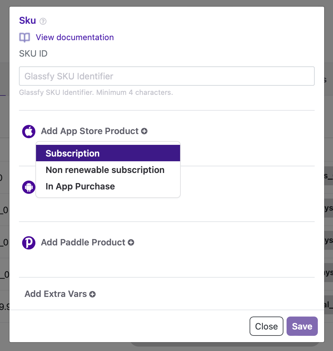Click the Android robot icon
This screenshot has width=333, height=351.
[x=28, y=187]
